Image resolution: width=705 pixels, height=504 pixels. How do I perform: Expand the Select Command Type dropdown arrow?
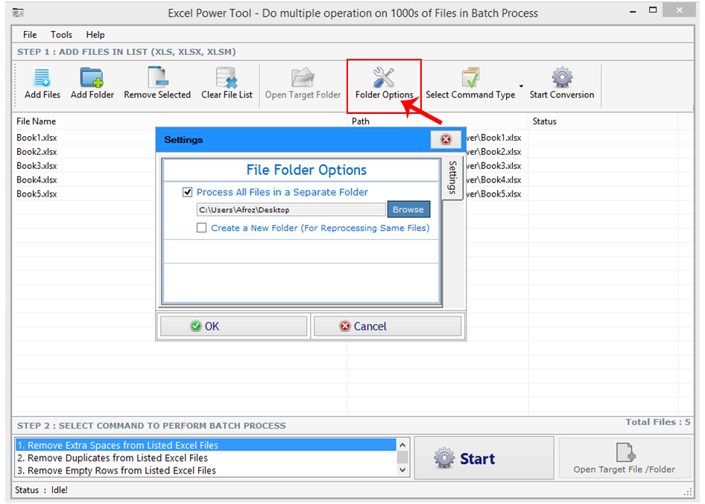(521, 86)
